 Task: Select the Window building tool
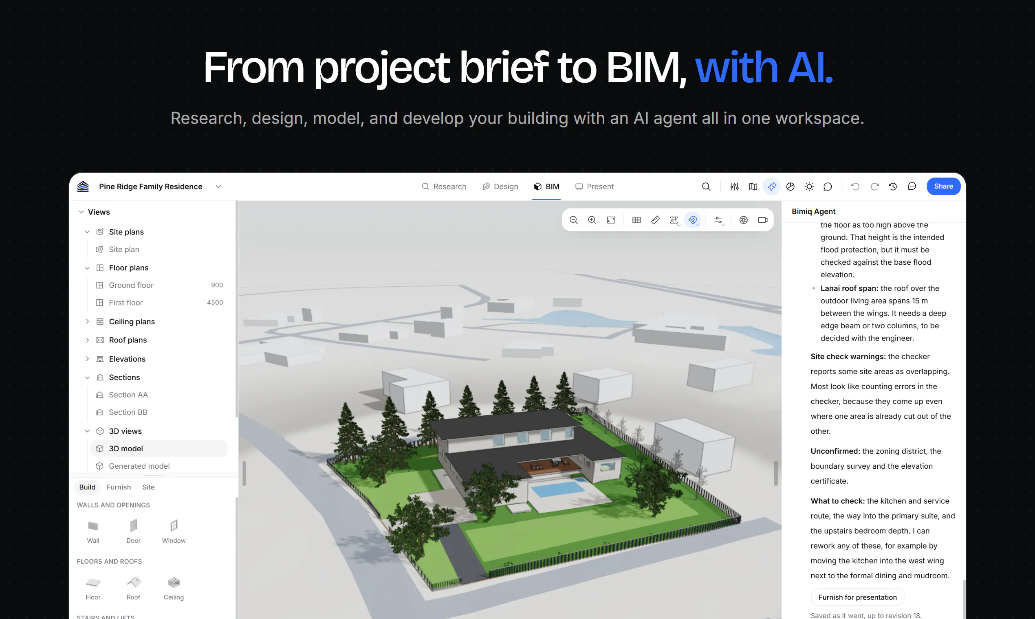point(174,531)
